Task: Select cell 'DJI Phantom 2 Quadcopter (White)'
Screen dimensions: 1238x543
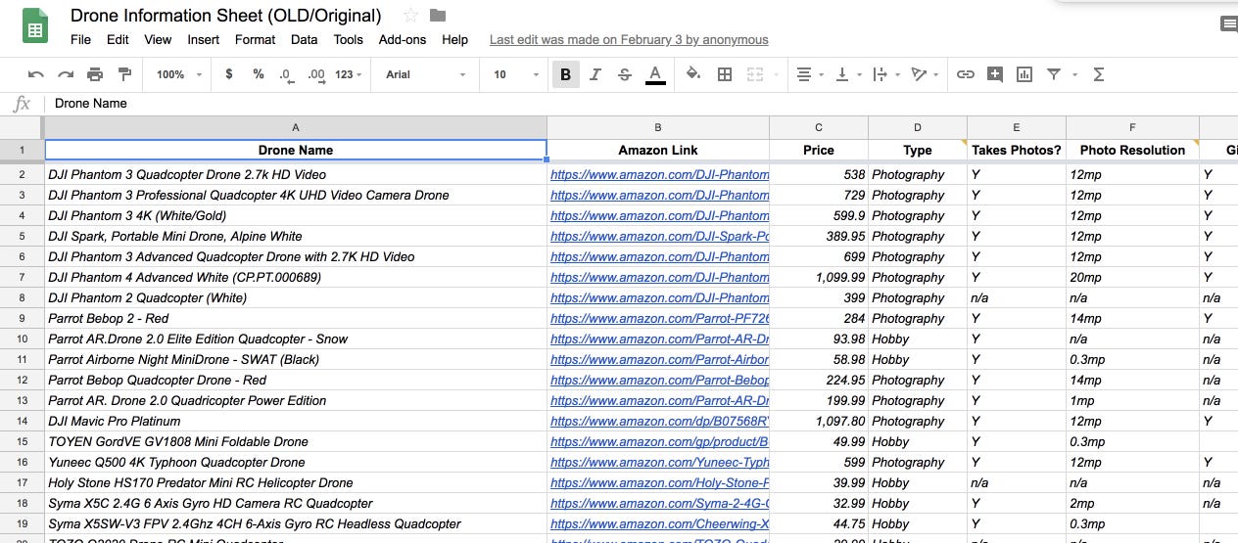Action: [x=296, y=297]
